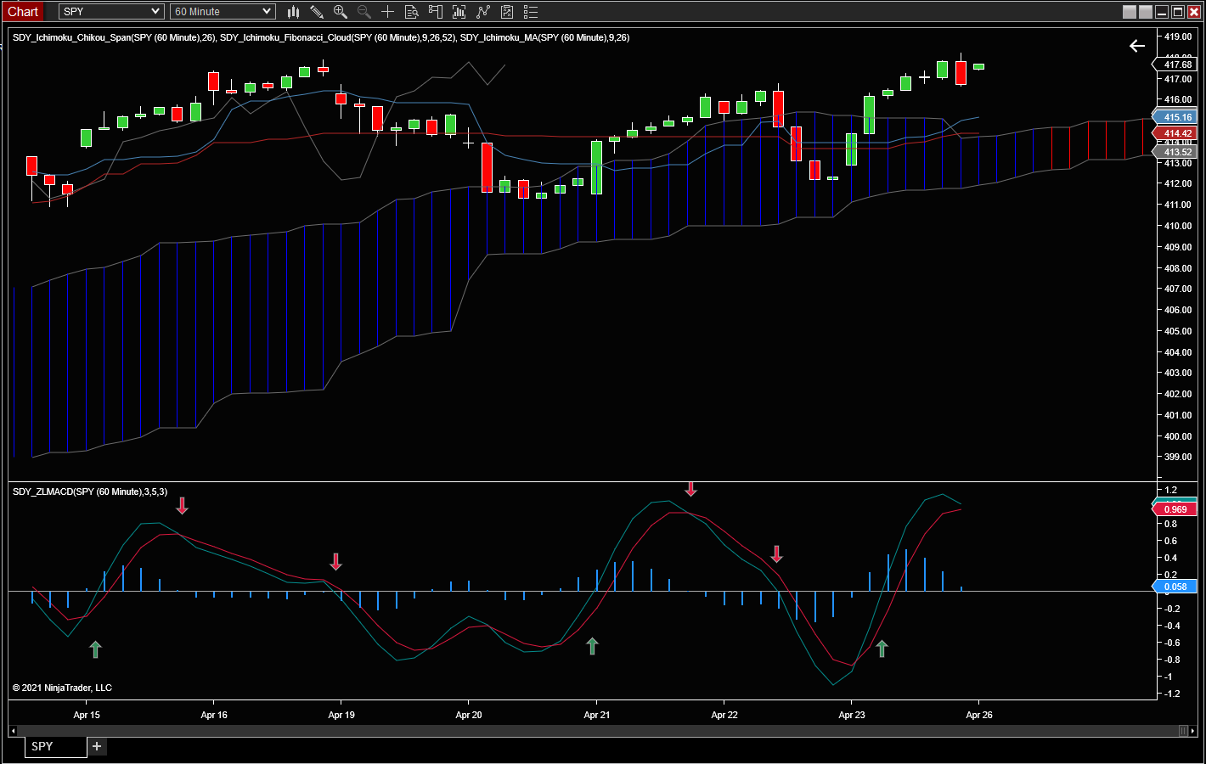Expand the SPY instrument dropdown

coord(111,12)
